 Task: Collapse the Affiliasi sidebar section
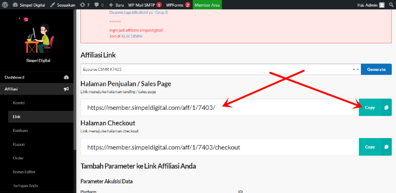tap(37, 89)
